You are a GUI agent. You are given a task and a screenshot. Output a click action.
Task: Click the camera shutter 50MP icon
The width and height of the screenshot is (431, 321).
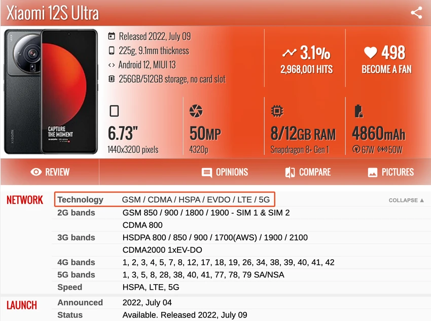(x=196, y=111)
